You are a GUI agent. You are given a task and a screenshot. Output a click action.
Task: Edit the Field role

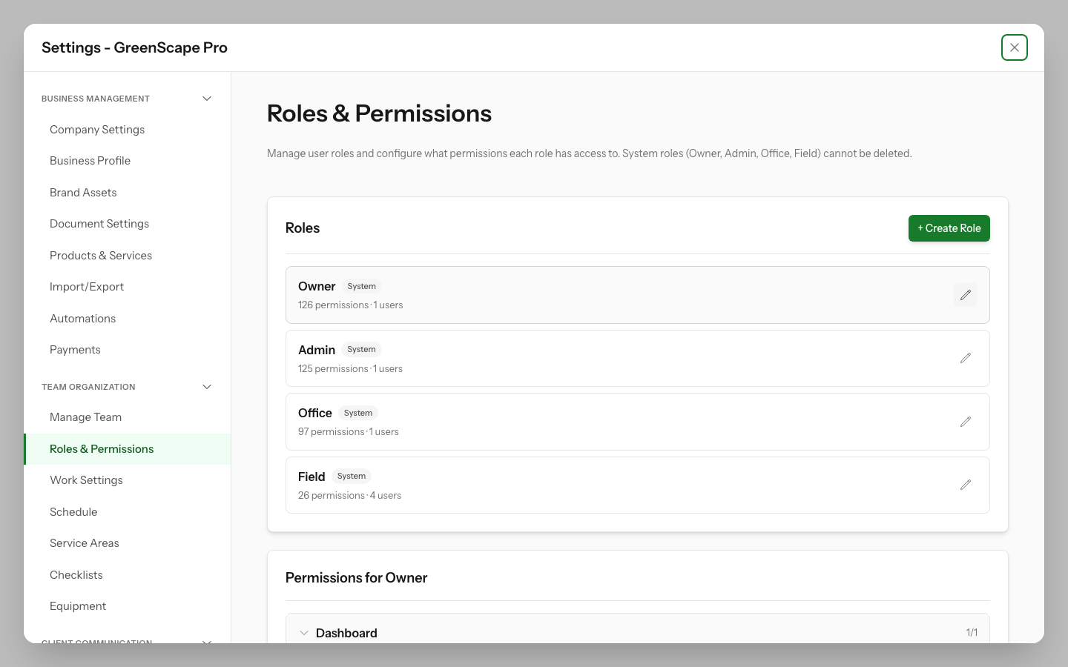(x=966, y=485)
